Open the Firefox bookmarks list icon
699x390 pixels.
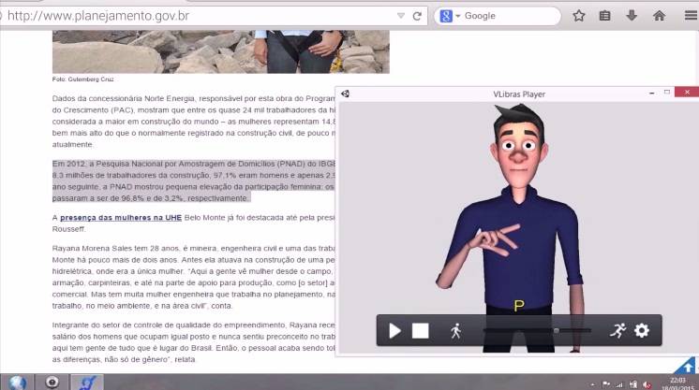pyautogui.click(x=605, y=16)
